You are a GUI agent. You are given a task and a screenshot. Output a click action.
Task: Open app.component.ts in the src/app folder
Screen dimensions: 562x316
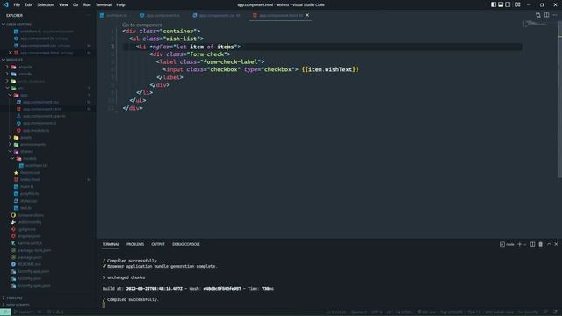(40, 123)
